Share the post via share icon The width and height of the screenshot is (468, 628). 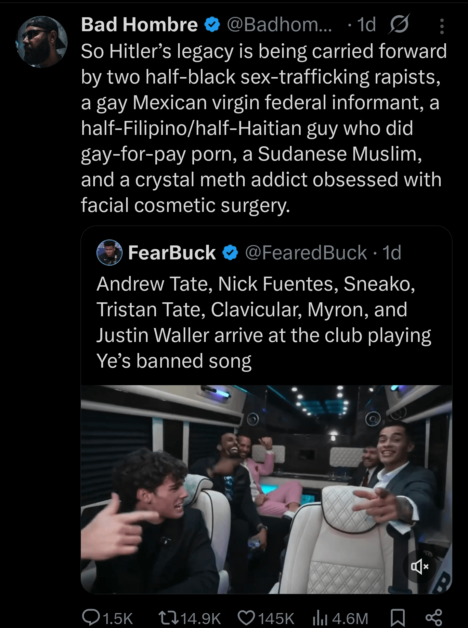coord(434,618)
